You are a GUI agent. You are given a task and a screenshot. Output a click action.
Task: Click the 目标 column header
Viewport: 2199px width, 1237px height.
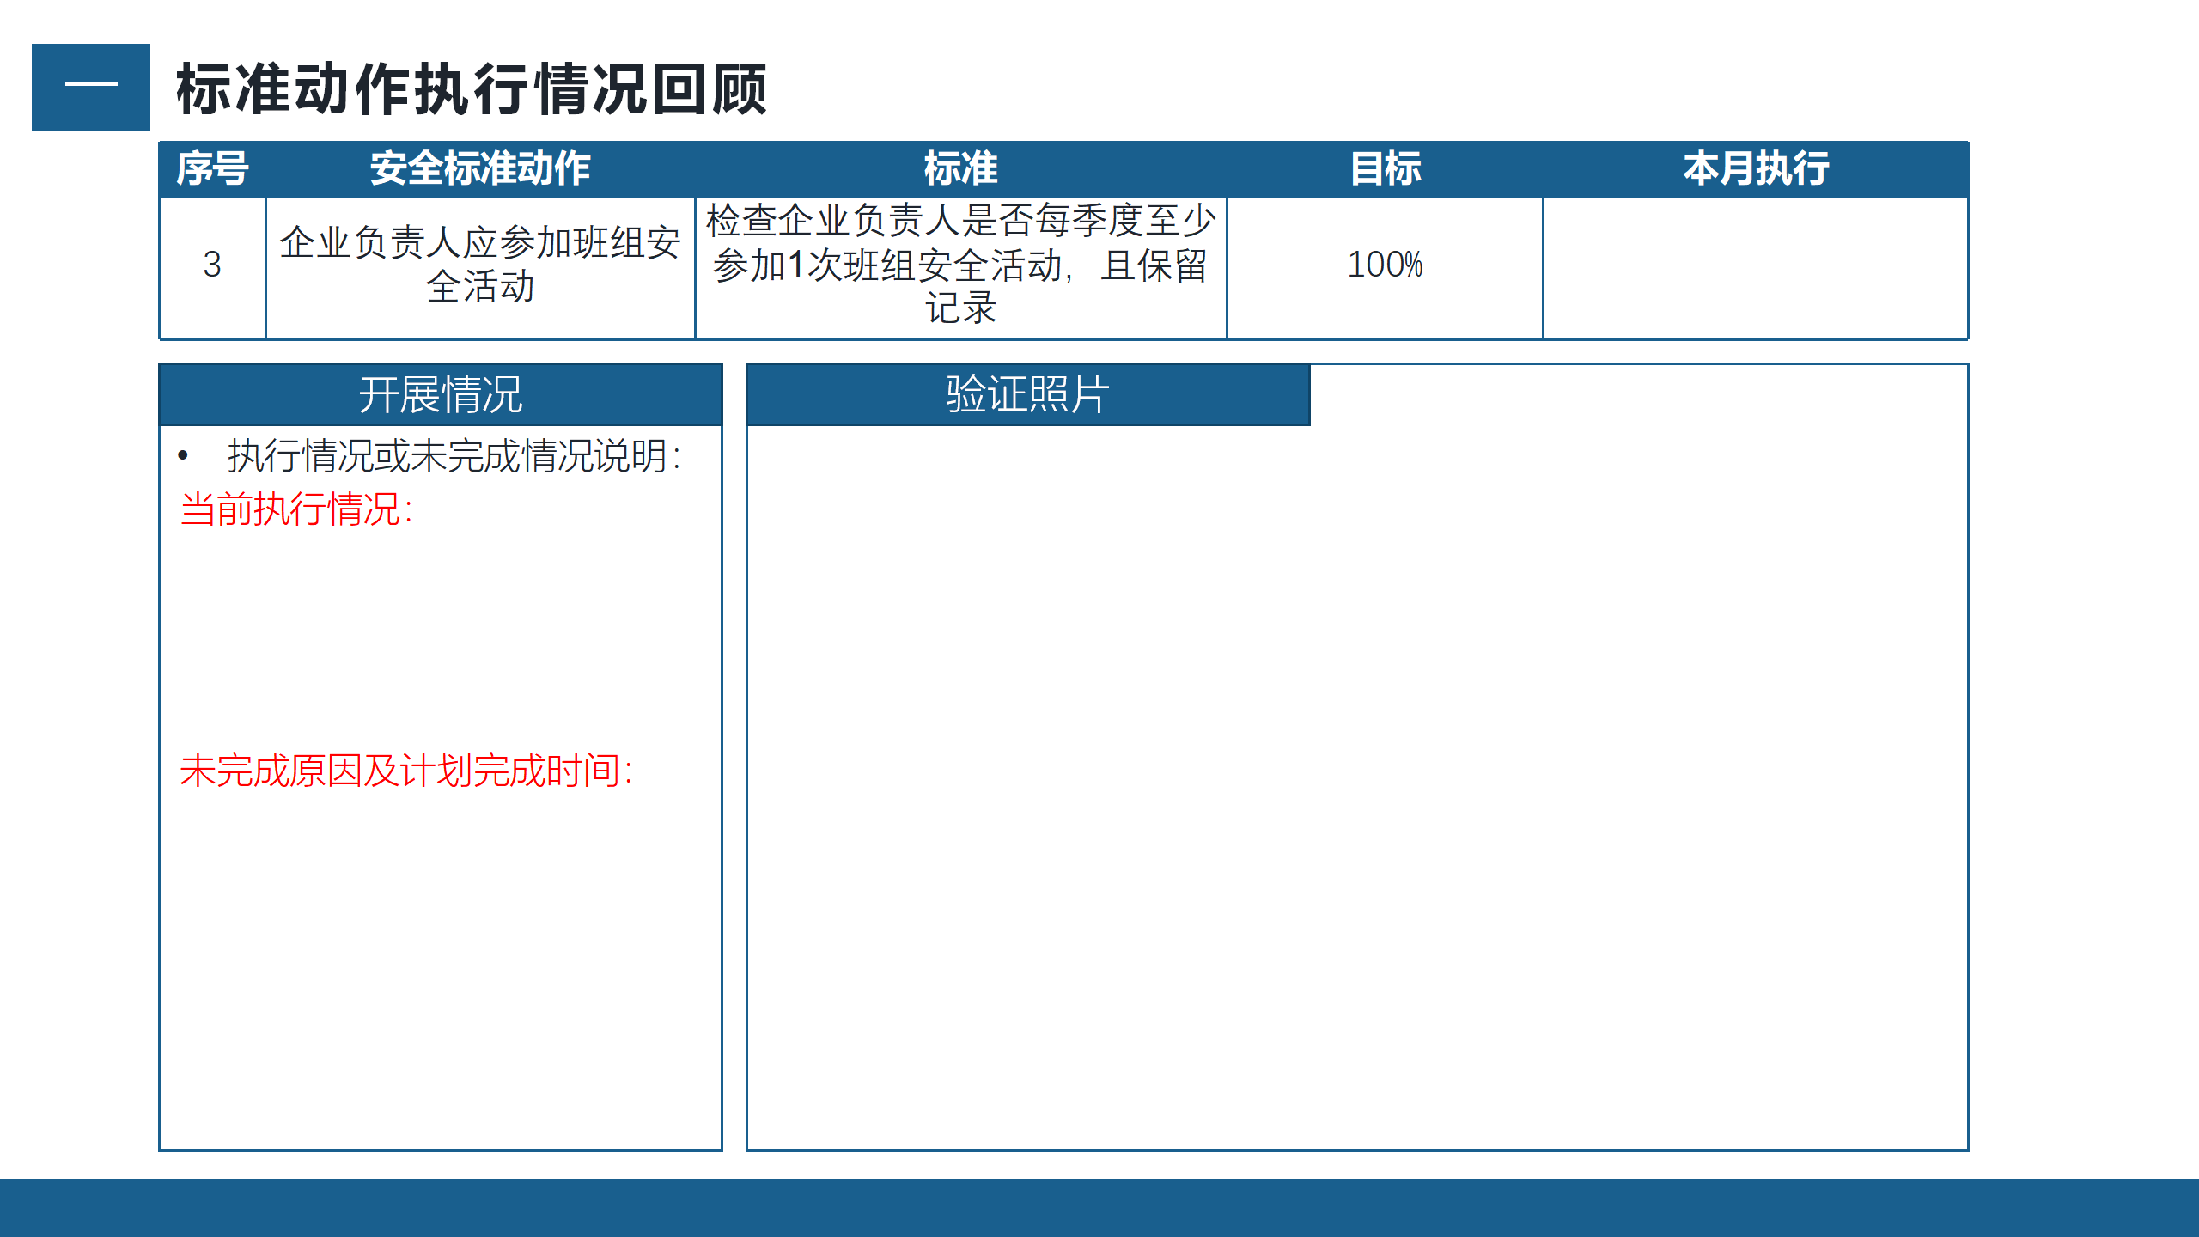click(1385, 168)
